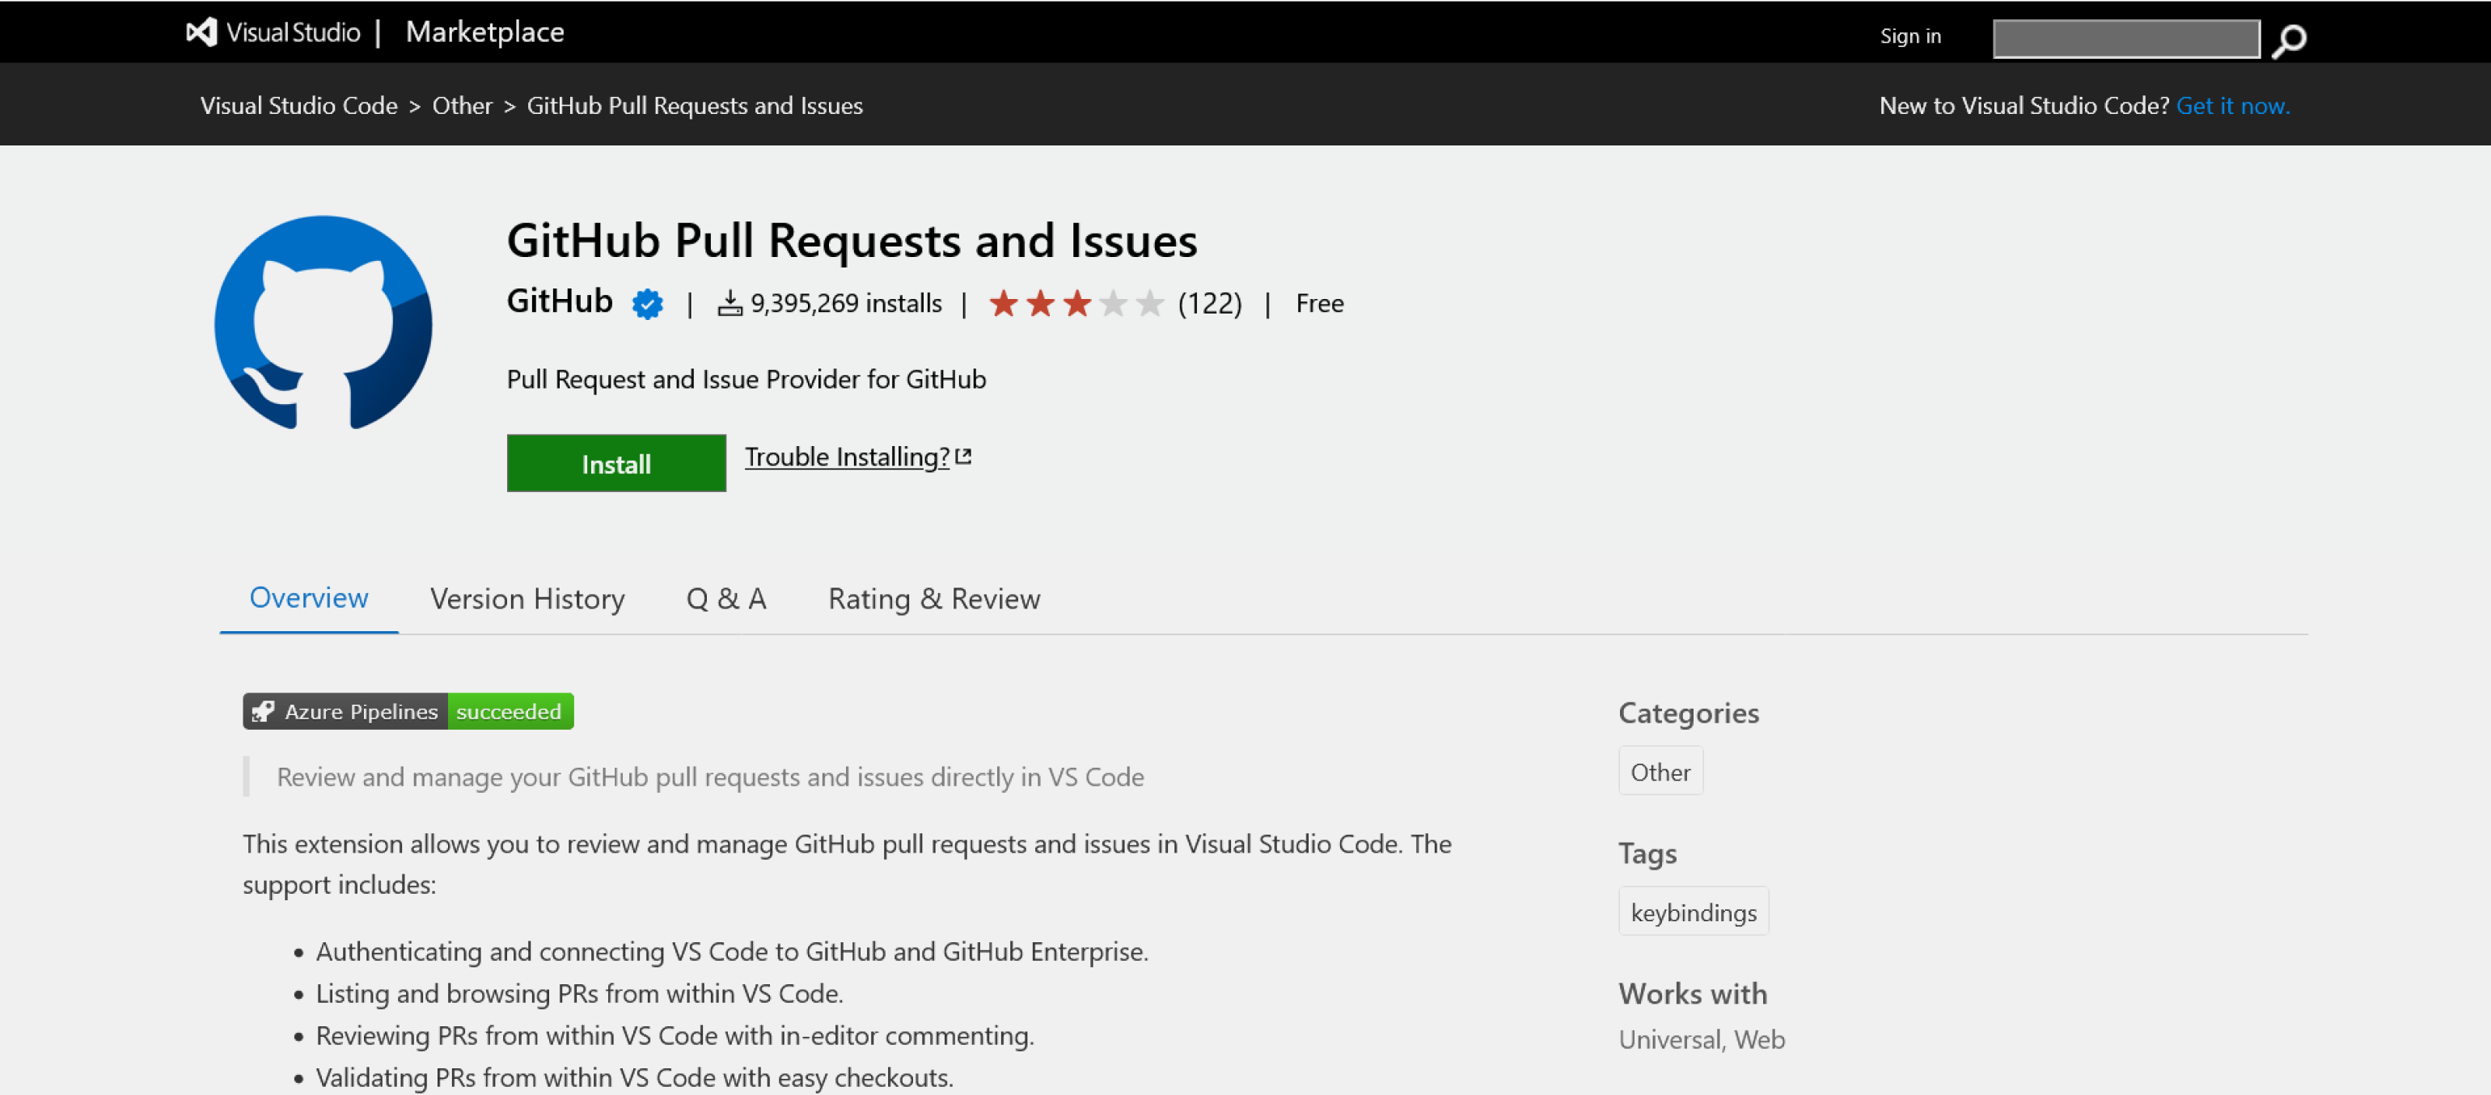Switch to the Version History tab
Viewport: 2491px width, 1095px height.
point(527,599)
